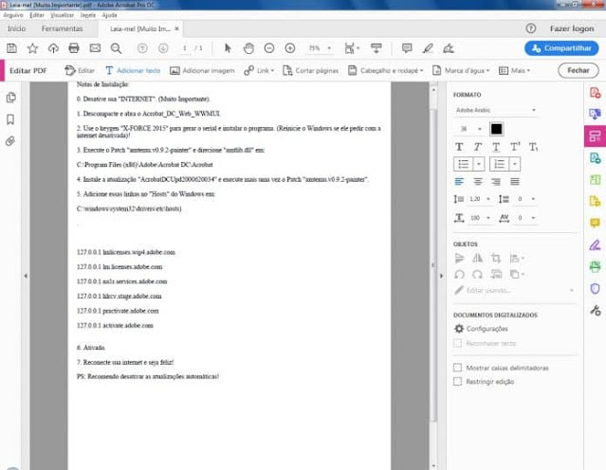
Task: Open the Arquivo menu
Action: pos(12,15)
